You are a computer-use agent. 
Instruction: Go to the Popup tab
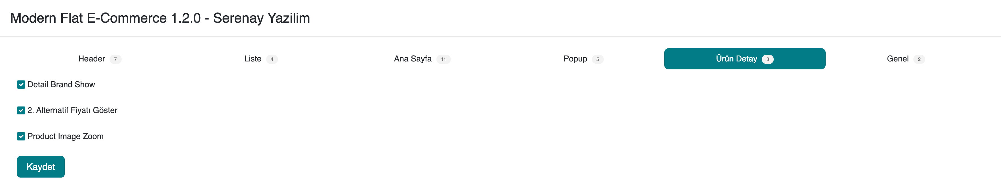click(575, 59)
